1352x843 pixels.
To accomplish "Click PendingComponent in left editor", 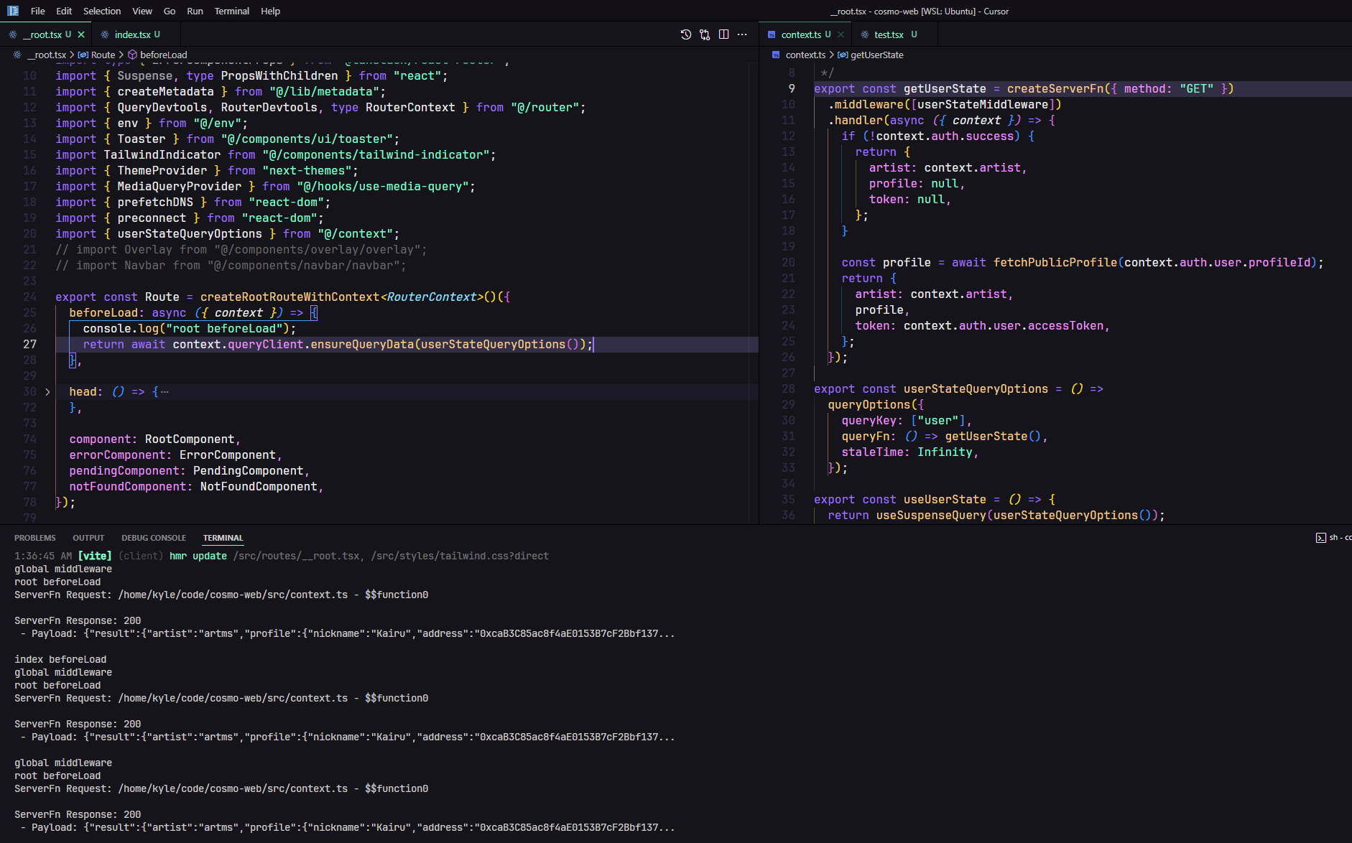I will [x=248, y=471].
